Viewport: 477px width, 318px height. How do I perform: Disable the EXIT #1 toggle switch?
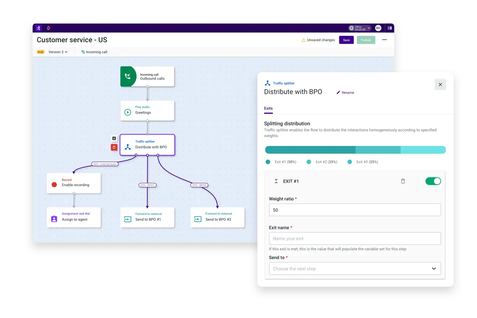tap(433, 181)
